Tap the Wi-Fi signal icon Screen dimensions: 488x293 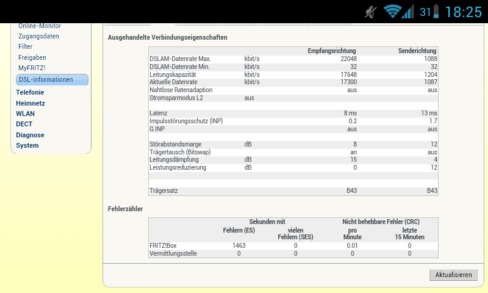(392, 12)
